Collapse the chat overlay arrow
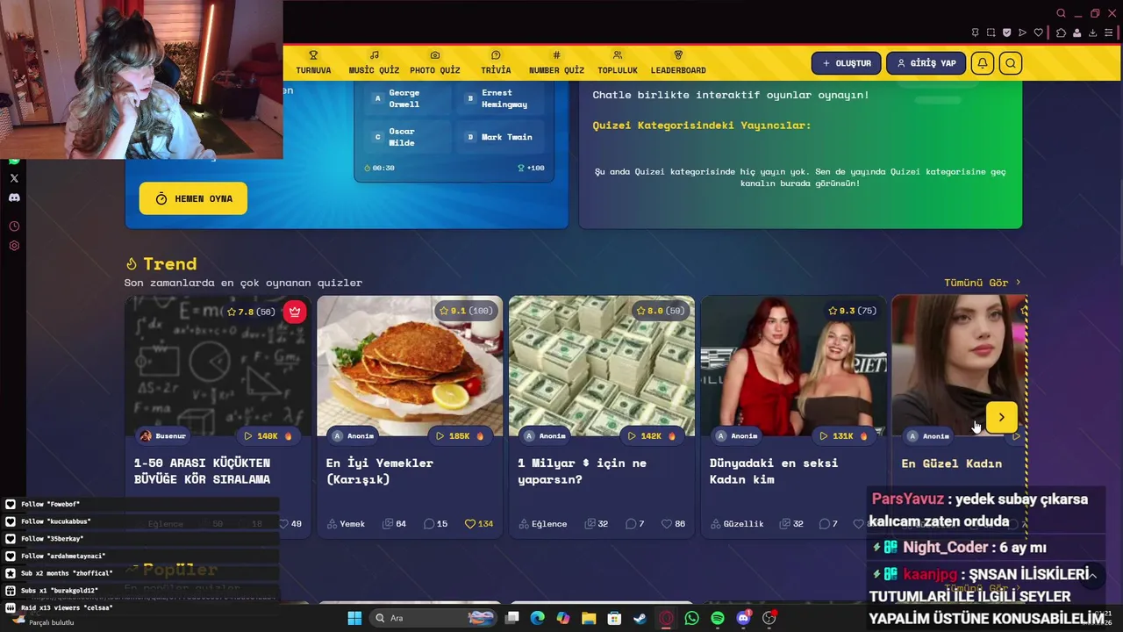 (x=1092, y=576)
